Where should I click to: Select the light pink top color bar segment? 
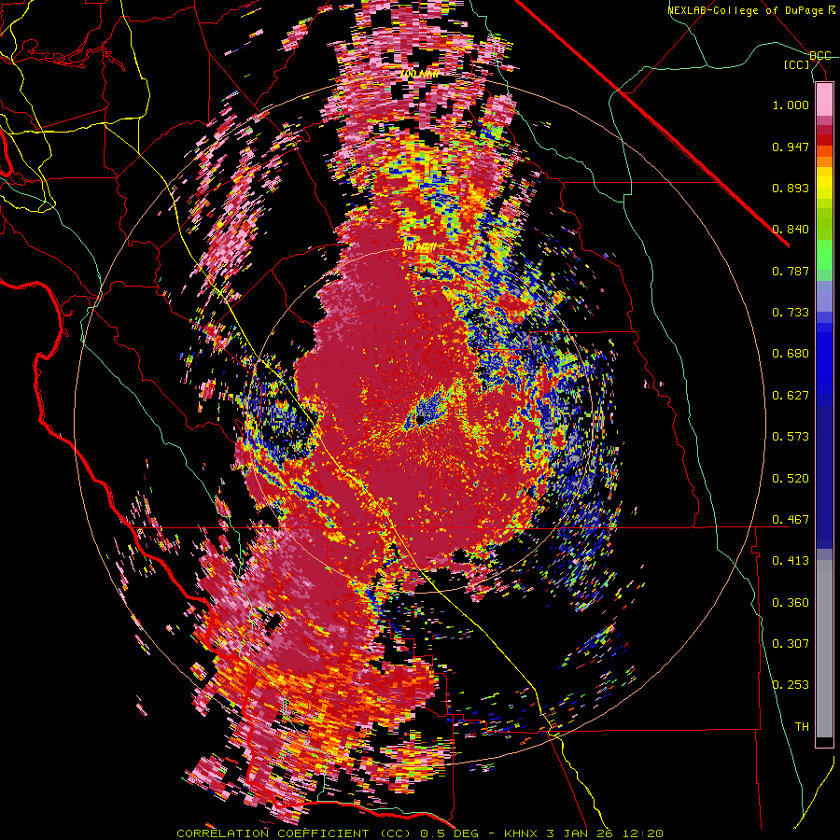(824, 99)
